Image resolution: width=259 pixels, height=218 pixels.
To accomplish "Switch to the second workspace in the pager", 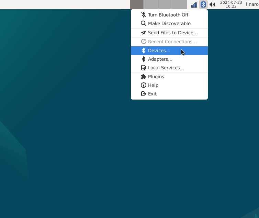I will (x=151, y=4).
